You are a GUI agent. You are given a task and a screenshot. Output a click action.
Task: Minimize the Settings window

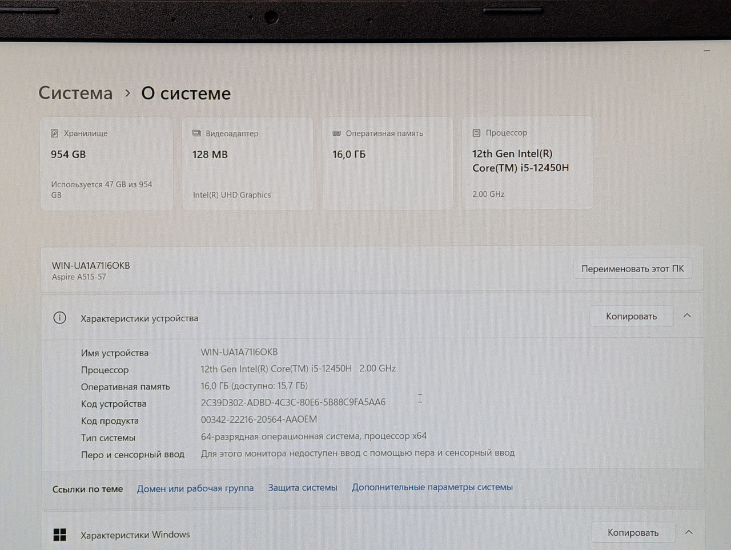point(707,51)
